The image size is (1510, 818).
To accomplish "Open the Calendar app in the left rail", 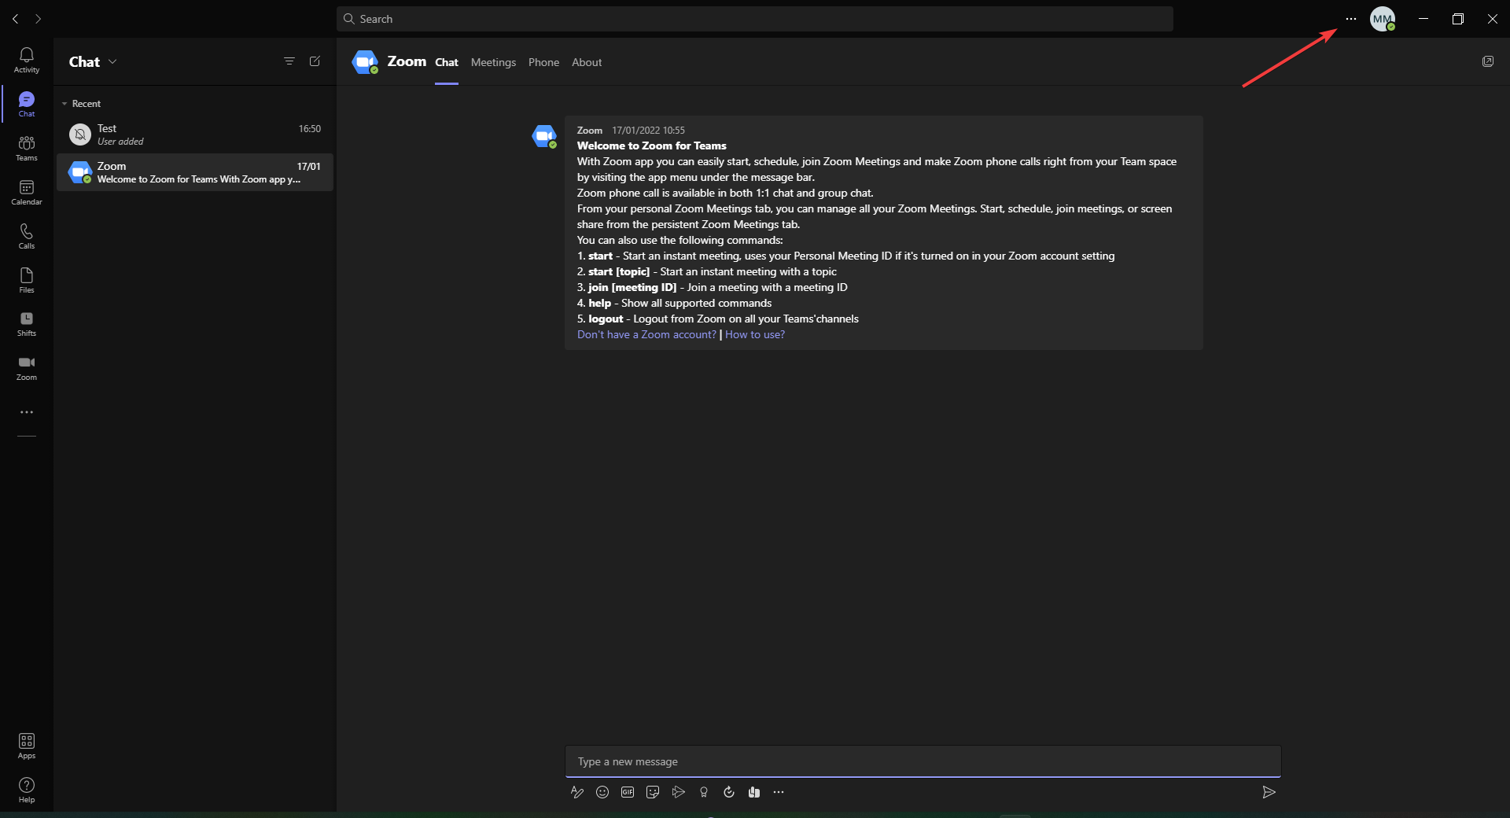I will (27, 192).
